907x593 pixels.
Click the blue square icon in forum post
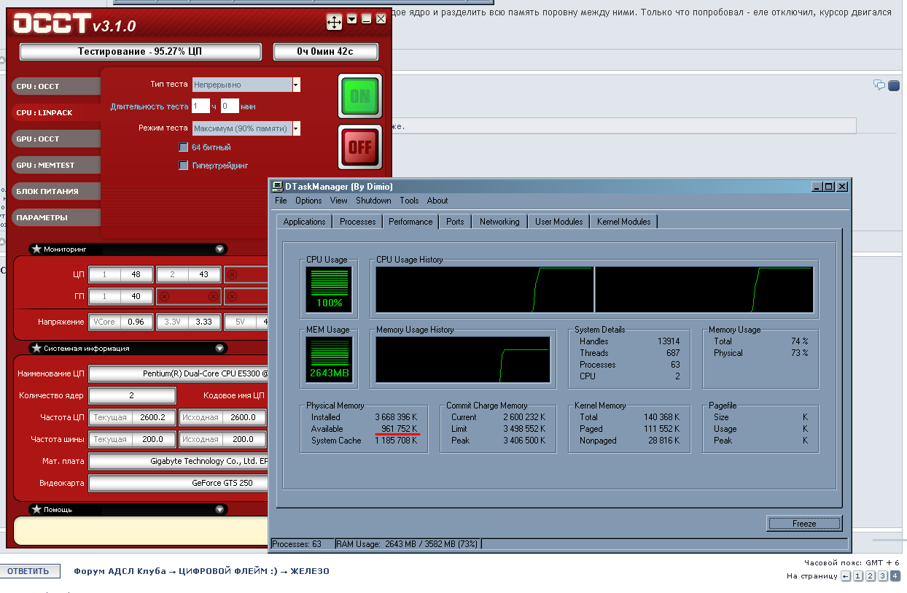[x=894, y=85]
